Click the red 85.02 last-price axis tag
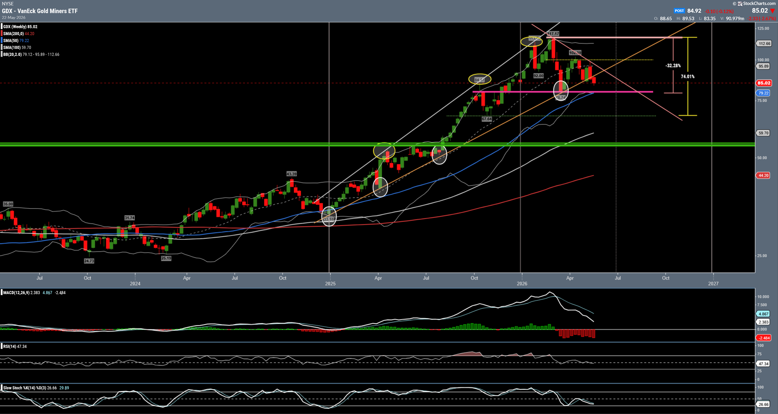 coord(764,83)
